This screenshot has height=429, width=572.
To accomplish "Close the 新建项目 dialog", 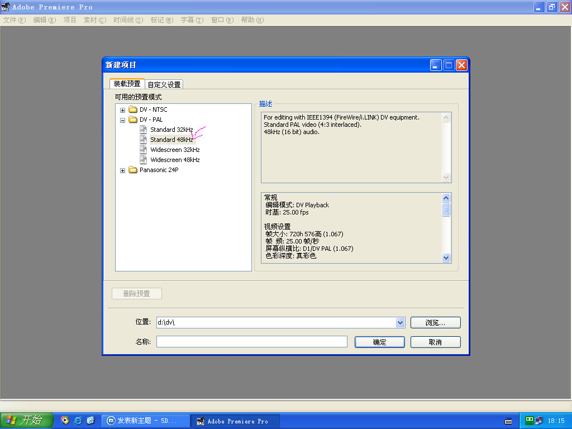I will [x=461, y=65].
